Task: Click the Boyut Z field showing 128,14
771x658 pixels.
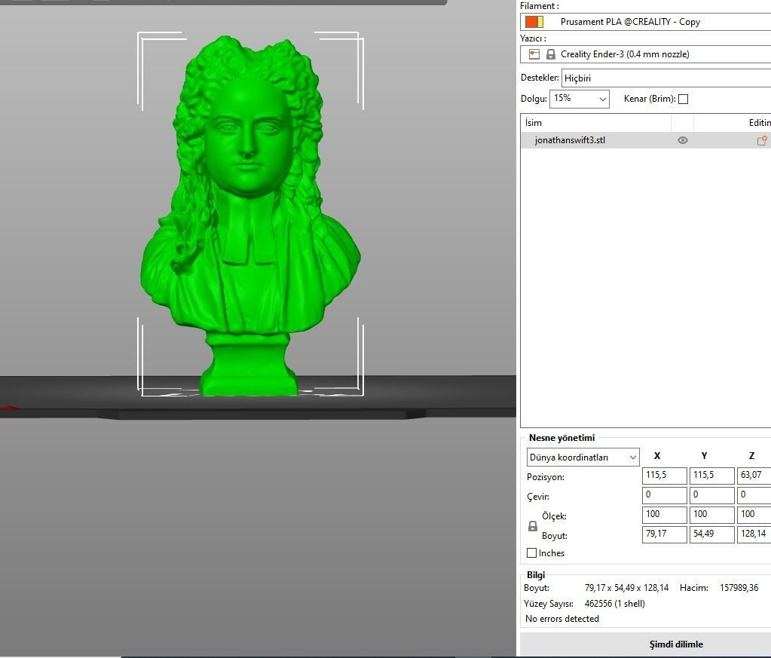Action: 754,534
